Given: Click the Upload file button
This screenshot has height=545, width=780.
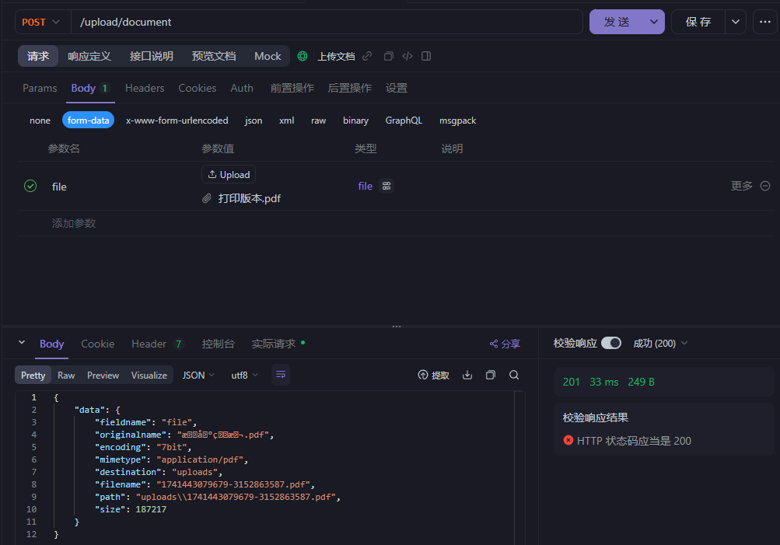Looking at the screenshot, I should 229,174.
